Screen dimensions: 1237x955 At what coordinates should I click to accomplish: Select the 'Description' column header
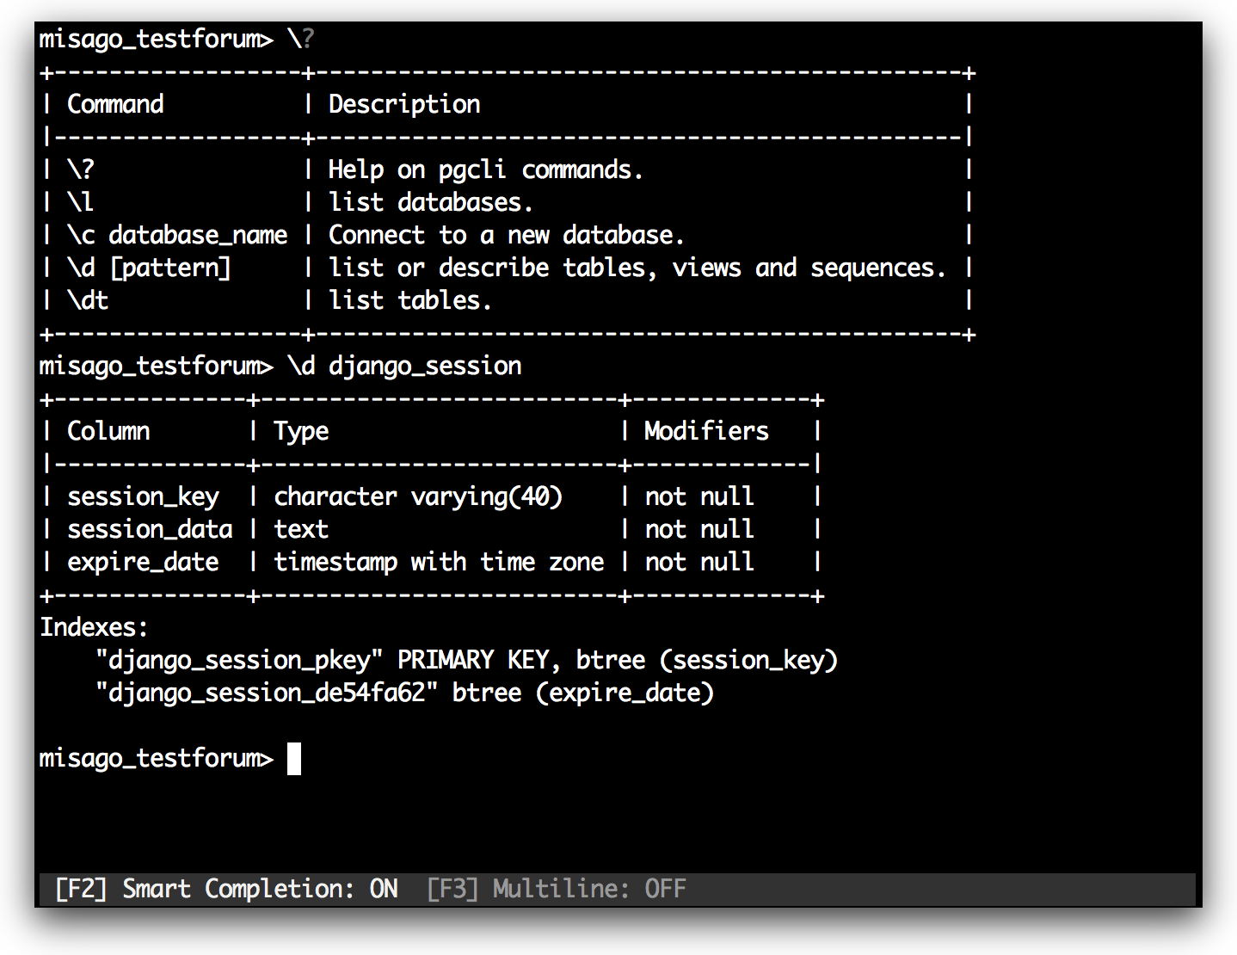point(404,104)
